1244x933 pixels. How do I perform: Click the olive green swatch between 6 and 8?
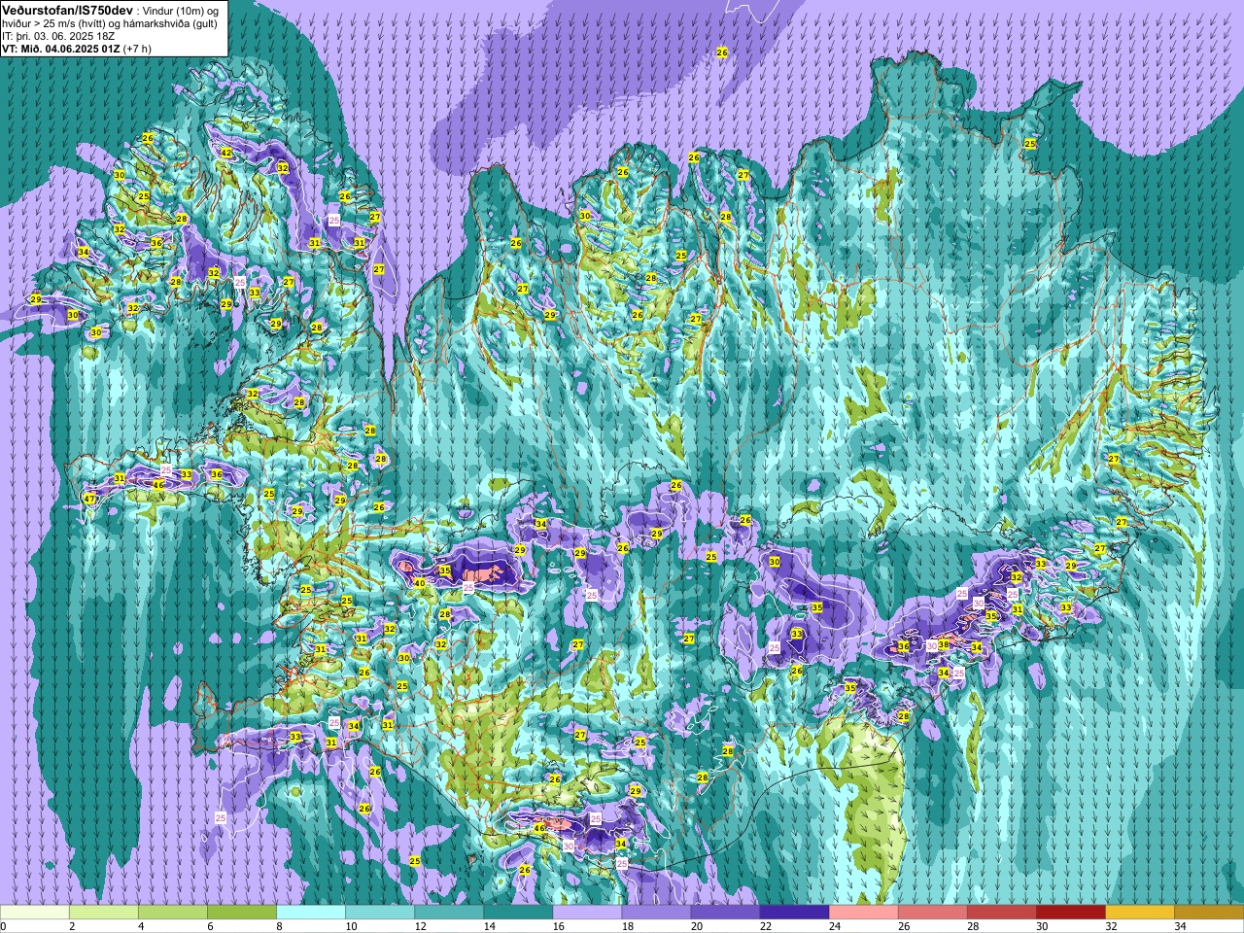pos(242,913)
